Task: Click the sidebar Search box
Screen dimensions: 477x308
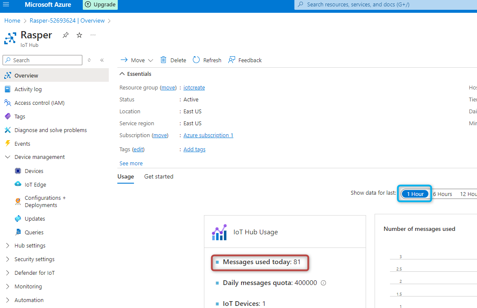Action: pos(43,60)
